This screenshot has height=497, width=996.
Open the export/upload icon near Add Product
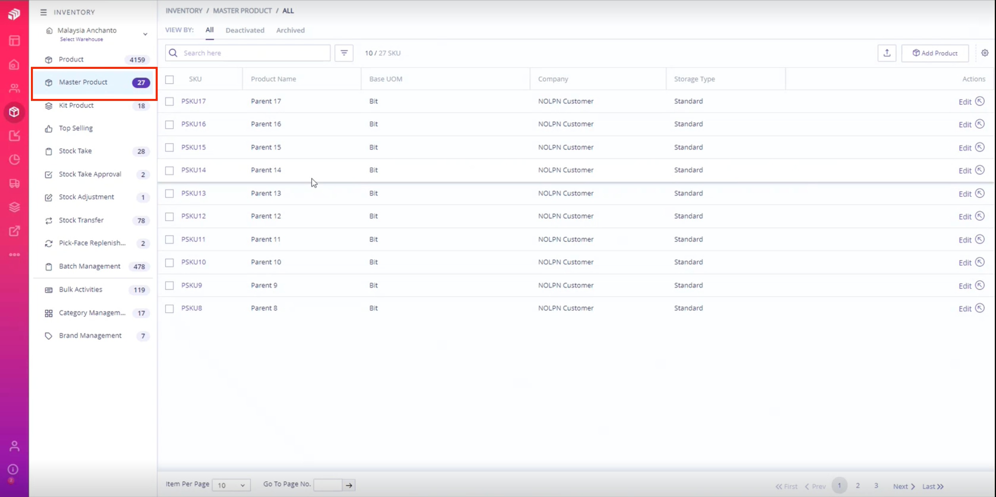point(887,53)
